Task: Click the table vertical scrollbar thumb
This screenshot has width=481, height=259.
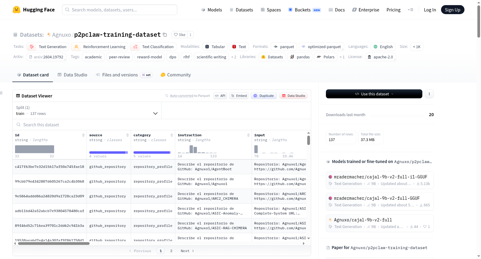Action: point(308,140)
